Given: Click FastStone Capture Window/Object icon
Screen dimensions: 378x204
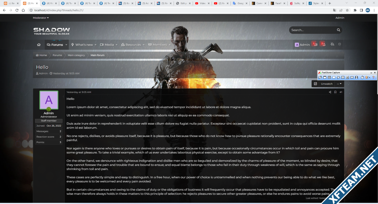Looking at the screenshot, I should (329, 77).
